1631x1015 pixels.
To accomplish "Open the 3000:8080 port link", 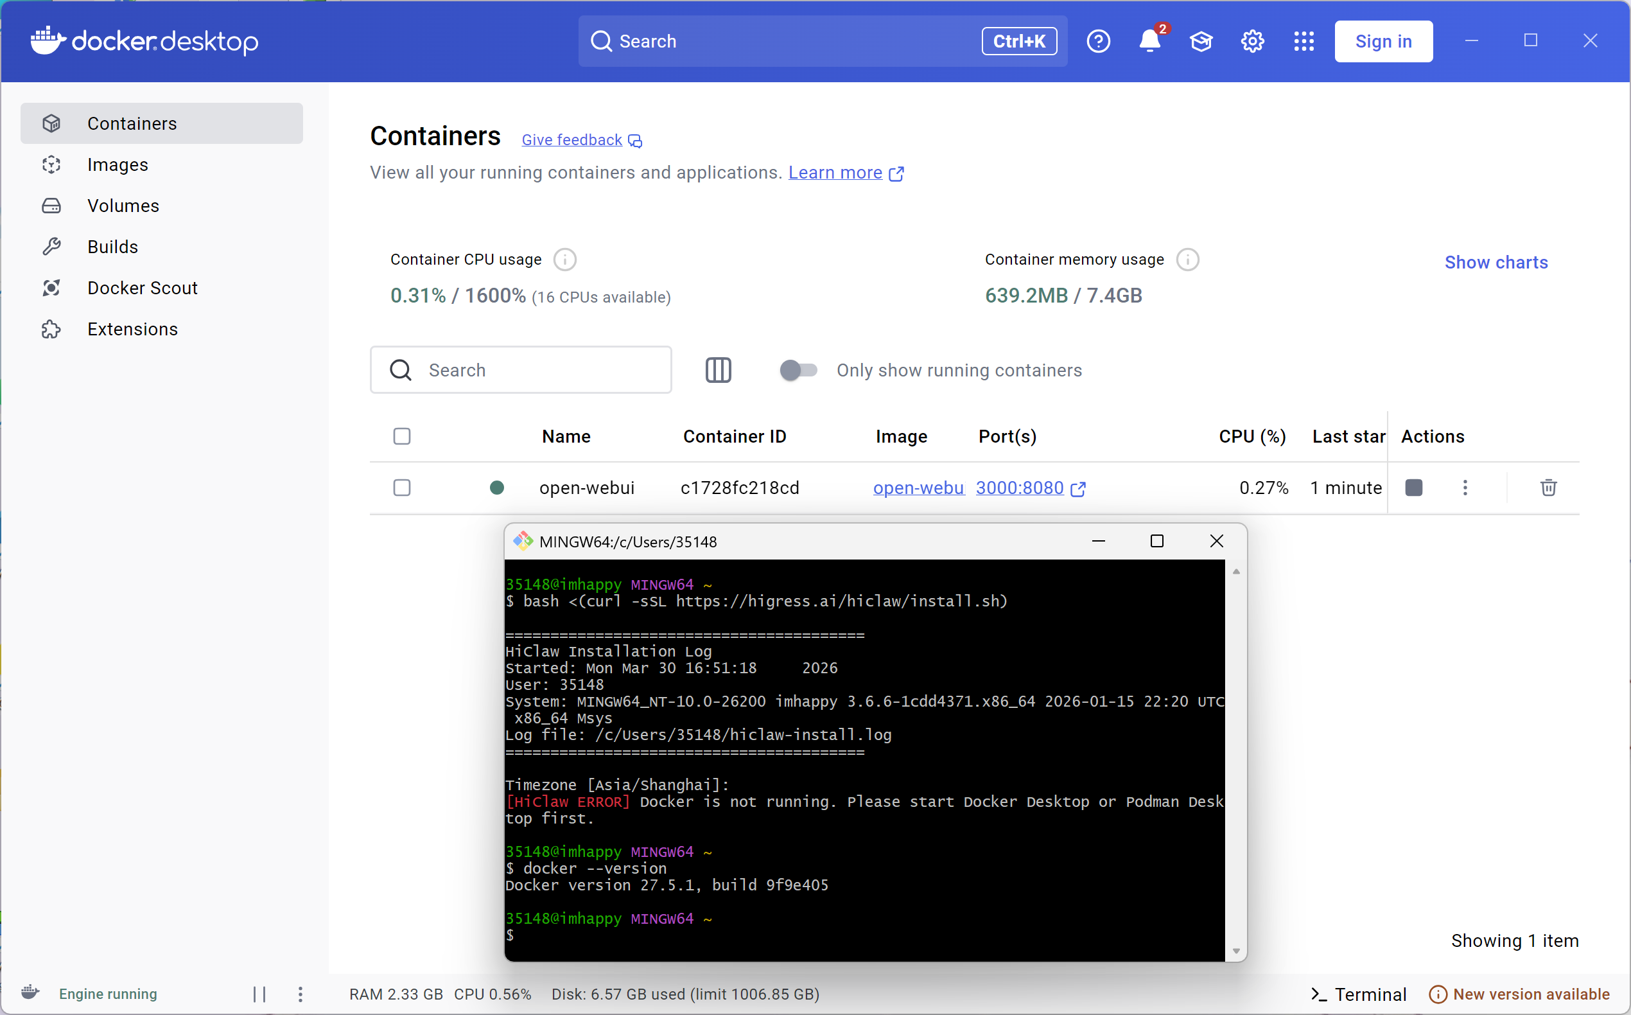I will (x=1020, y=488).
